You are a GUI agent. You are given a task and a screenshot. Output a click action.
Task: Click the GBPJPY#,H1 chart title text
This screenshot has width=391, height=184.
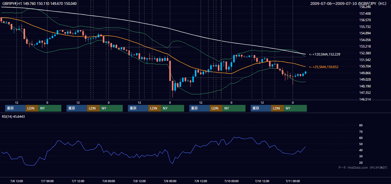(39, 3)
